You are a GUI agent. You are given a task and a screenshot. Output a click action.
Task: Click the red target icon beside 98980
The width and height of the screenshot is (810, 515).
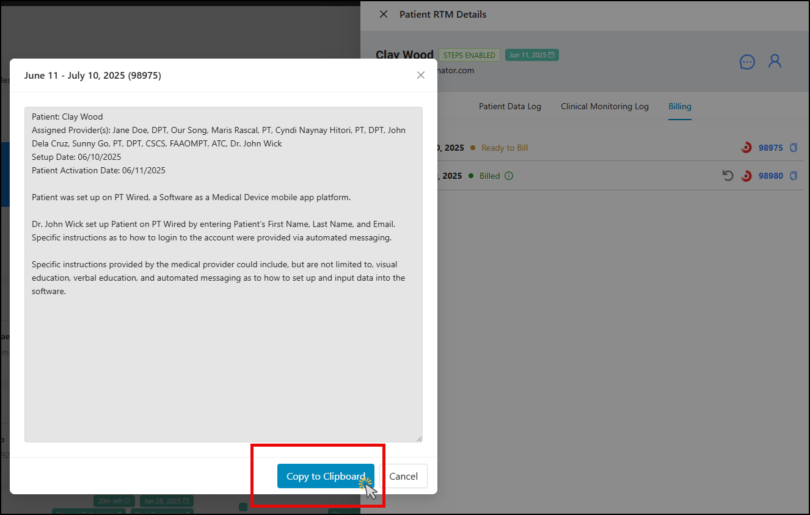coord(746,176)
